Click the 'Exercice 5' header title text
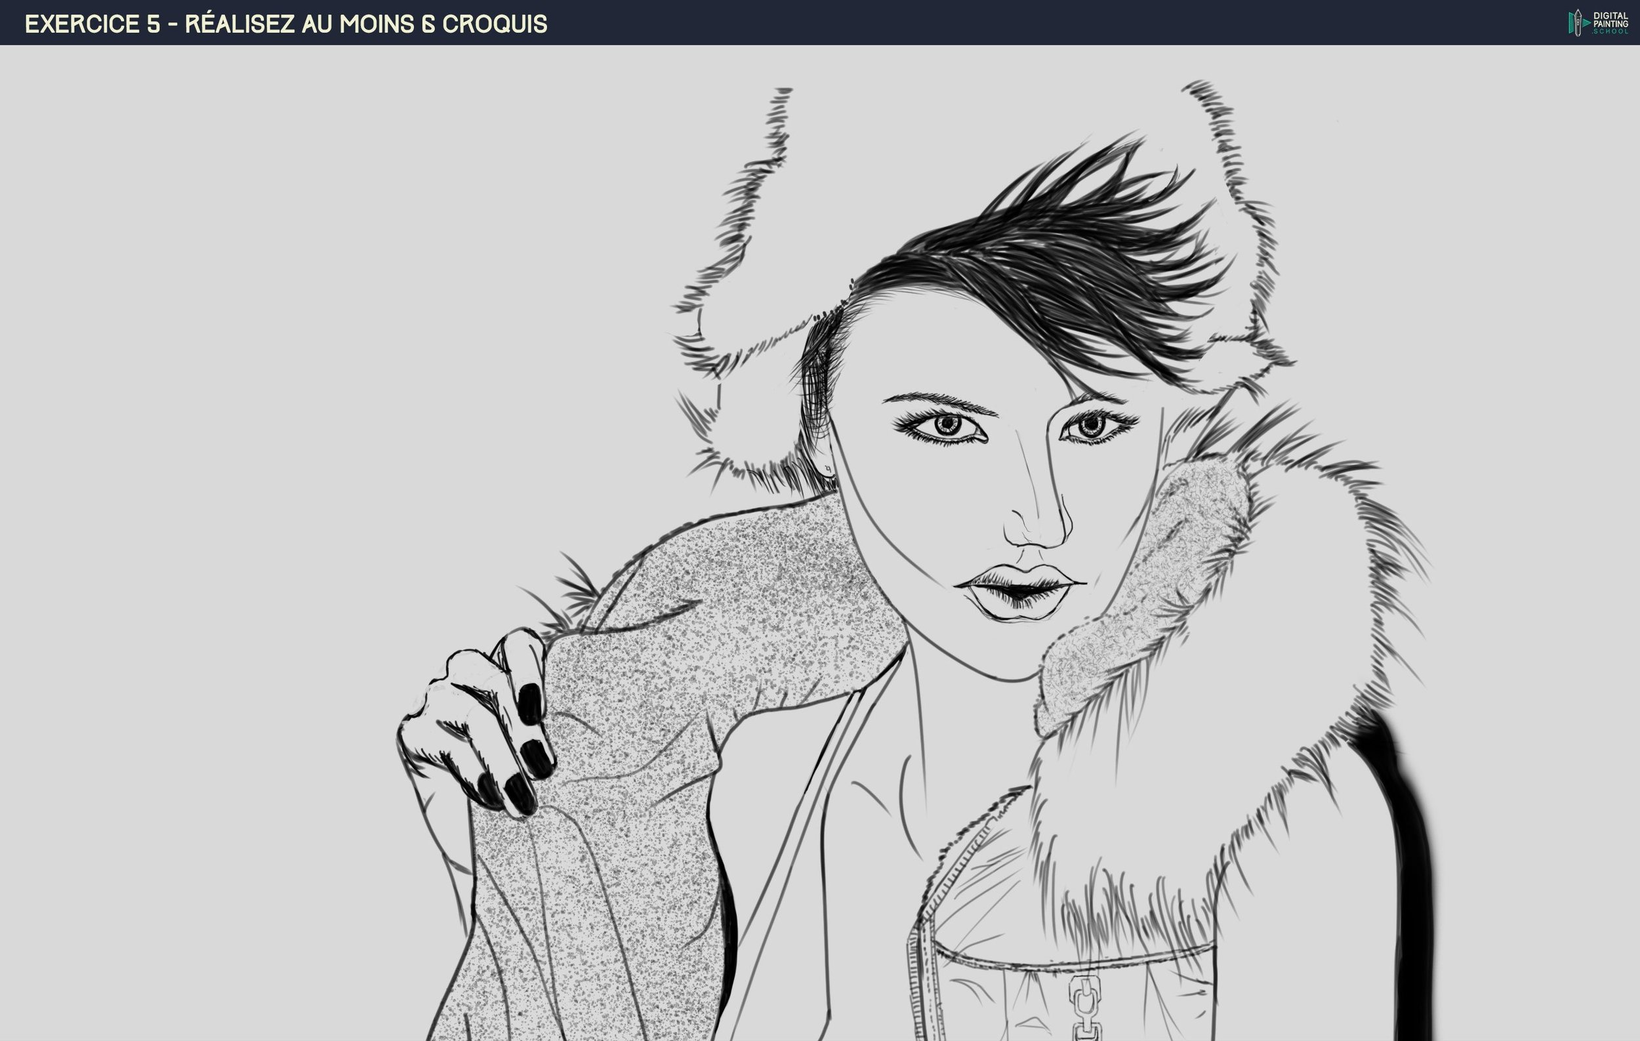 92,24
